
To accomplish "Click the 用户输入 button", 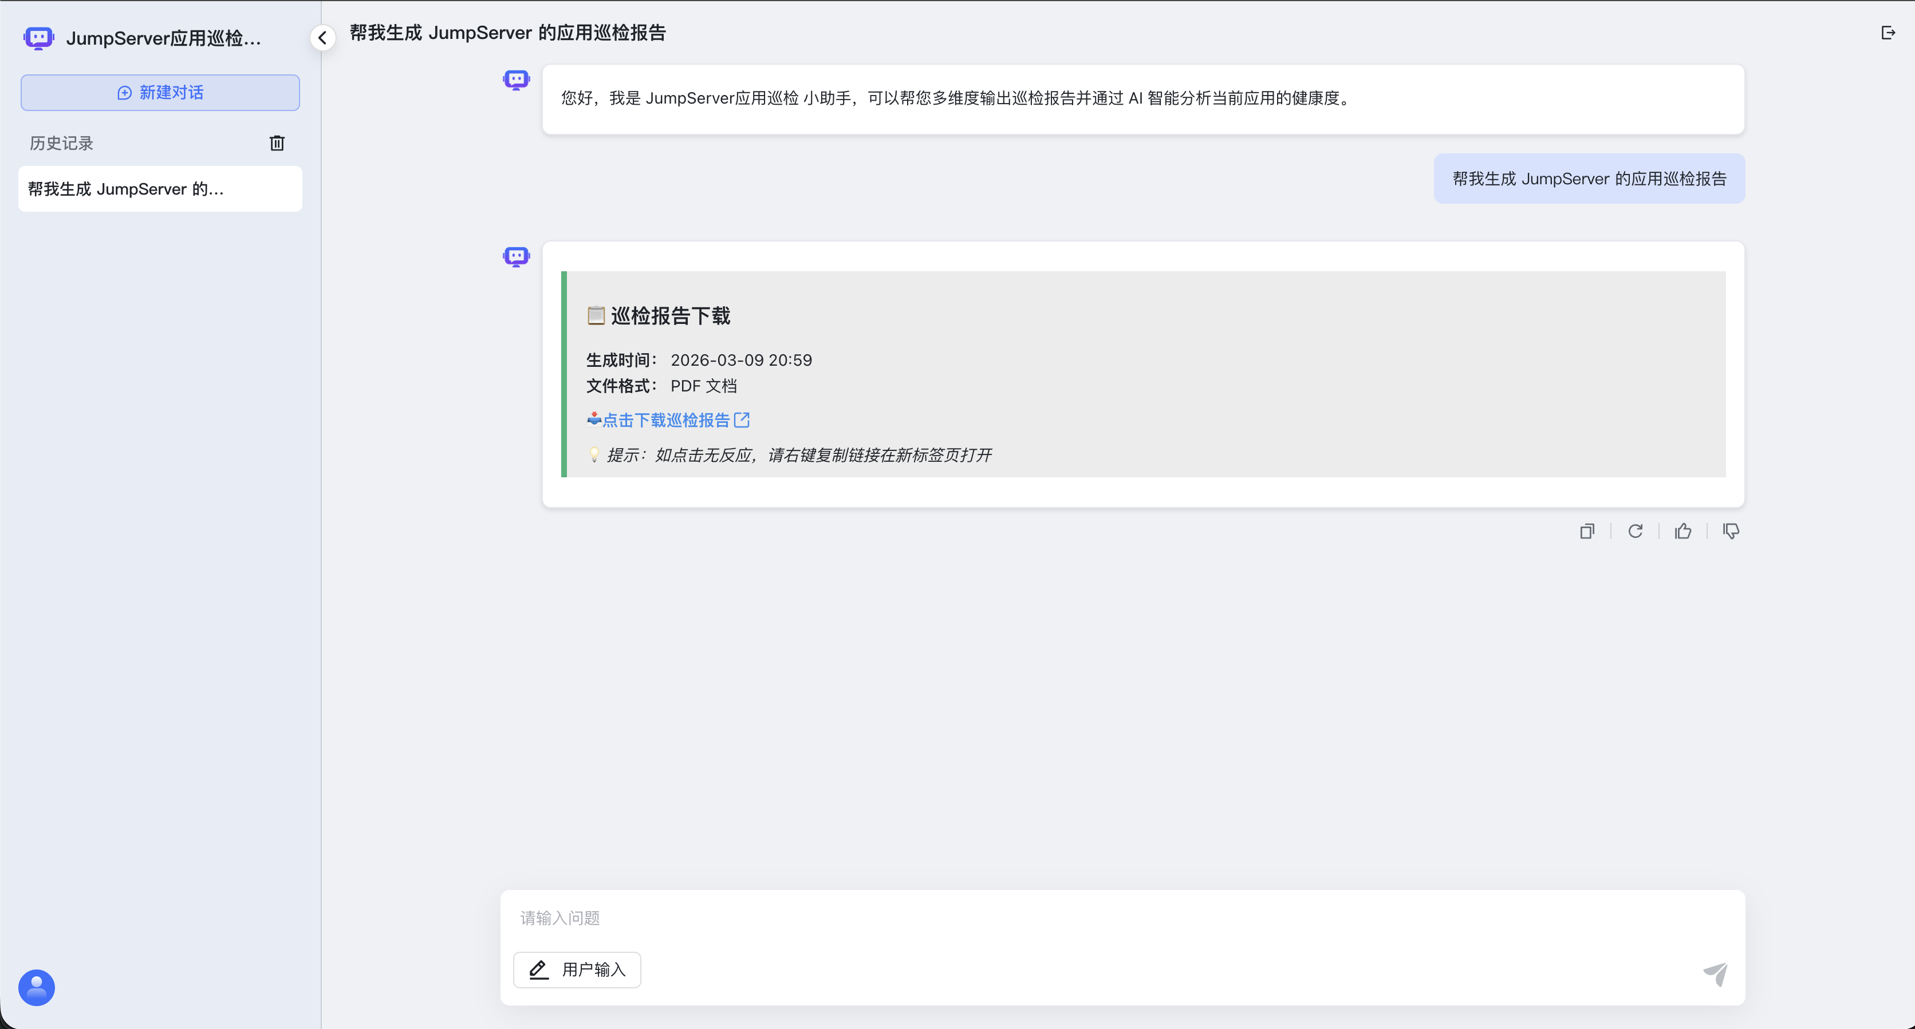I will point(577,969).
